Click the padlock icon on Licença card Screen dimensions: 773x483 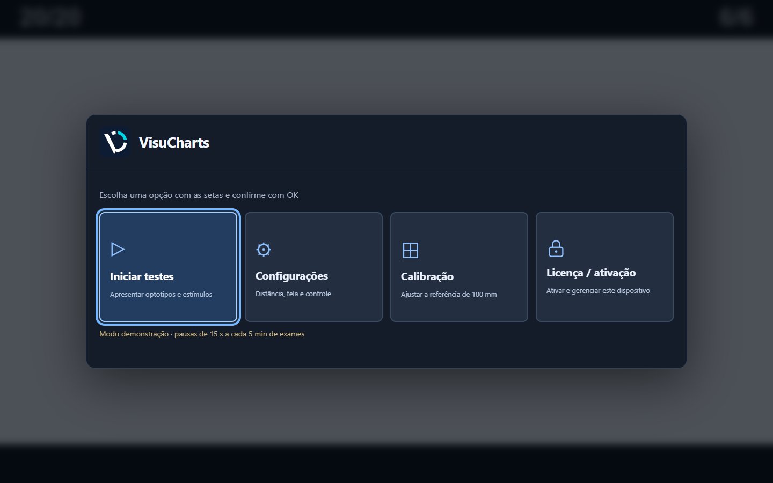pos(556,248)
